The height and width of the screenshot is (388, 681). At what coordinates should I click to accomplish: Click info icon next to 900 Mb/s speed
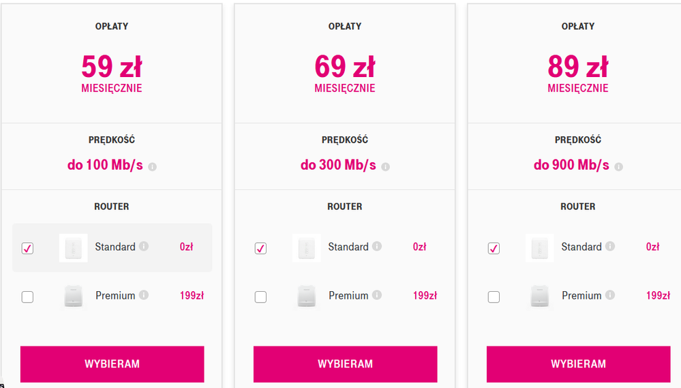[x=618, y=166]
